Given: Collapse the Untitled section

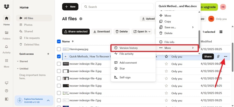Looking at the screenshot, I should [x=18, y=68].
